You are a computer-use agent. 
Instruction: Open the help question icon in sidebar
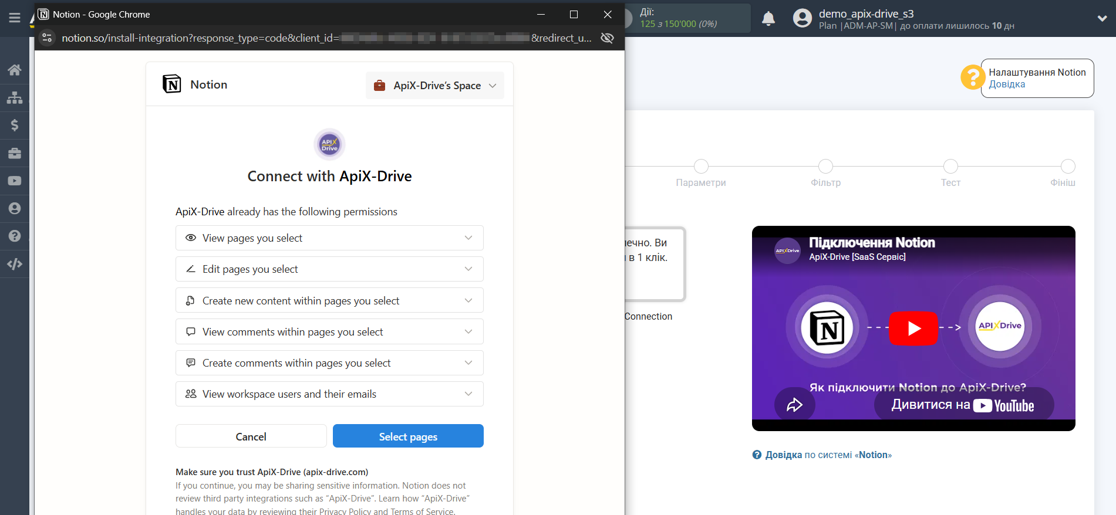click(x=15, y=236)
